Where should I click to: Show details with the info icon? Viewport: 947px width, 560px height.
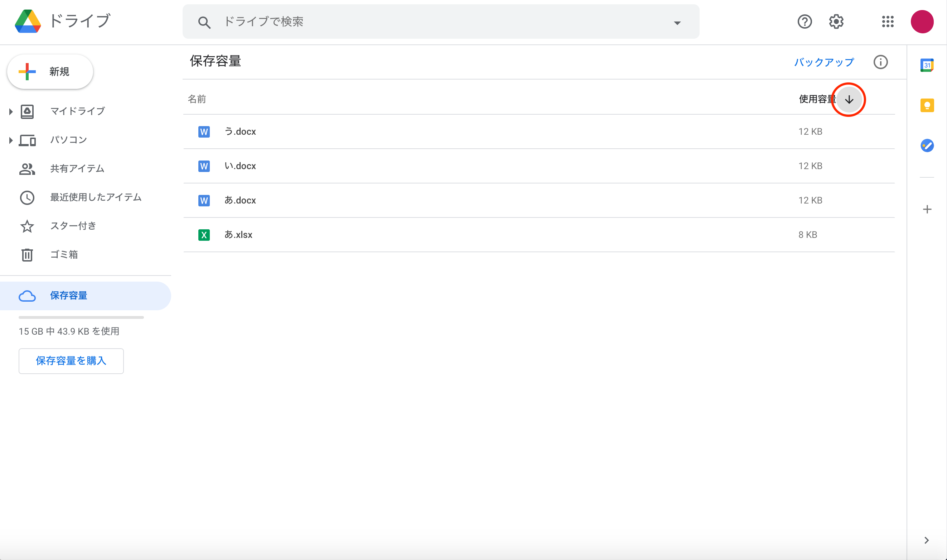[880, 62]
